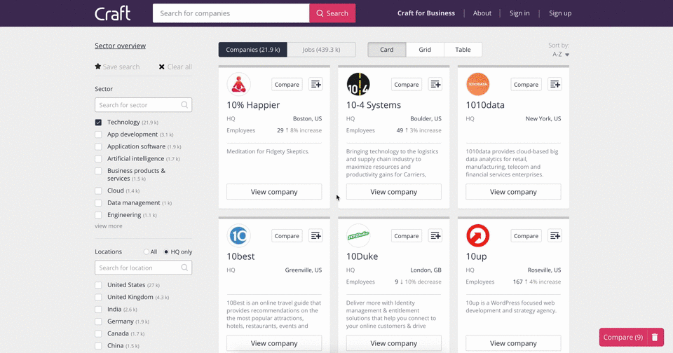673x353 pixels.
Task: Select the Table view tab
Action: point(463,50)
